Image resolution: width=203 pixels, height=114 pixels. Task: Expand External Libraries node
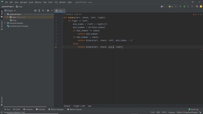[5, 23]
